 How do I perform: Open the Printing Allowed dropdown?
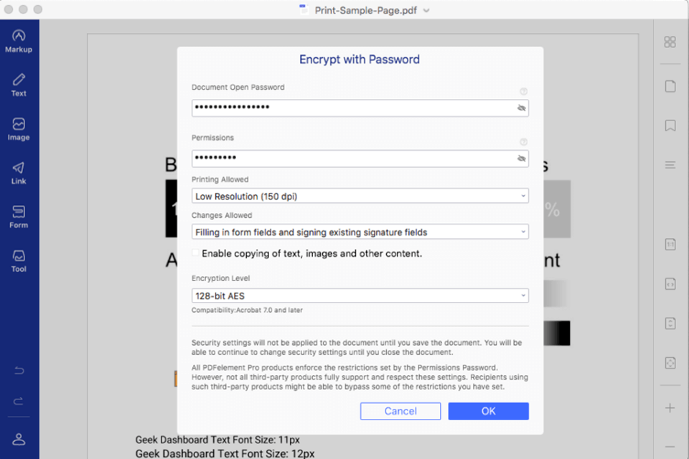pyautogui.click(x=360, y=196)
